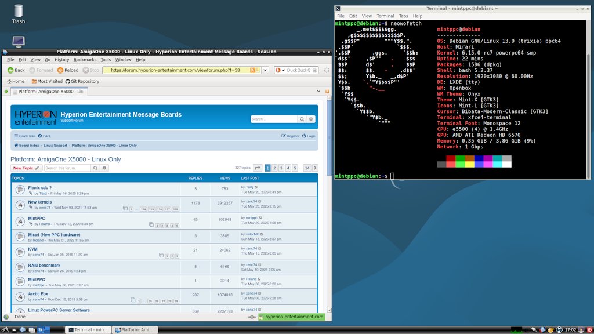
Task: Open the Terminal menu in the terminal window
Action: click(x=385, y=16)
